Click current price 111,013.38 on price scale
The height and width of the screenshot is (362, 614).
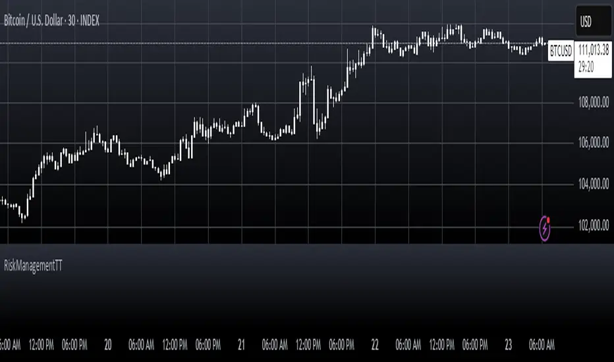[594, 50]
